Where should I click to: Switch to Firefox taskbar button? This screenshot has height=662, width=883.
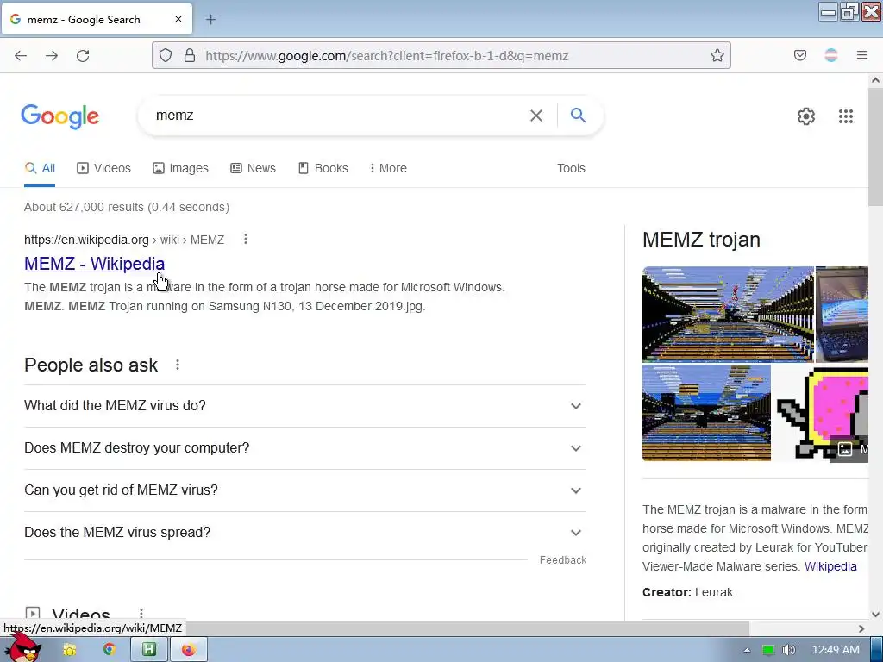coord(189,650)
